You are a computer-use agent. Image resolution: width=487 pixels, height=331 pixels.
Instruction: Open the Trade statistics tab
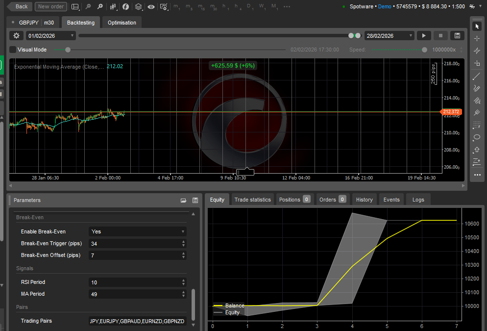click(x=252, y=200)
